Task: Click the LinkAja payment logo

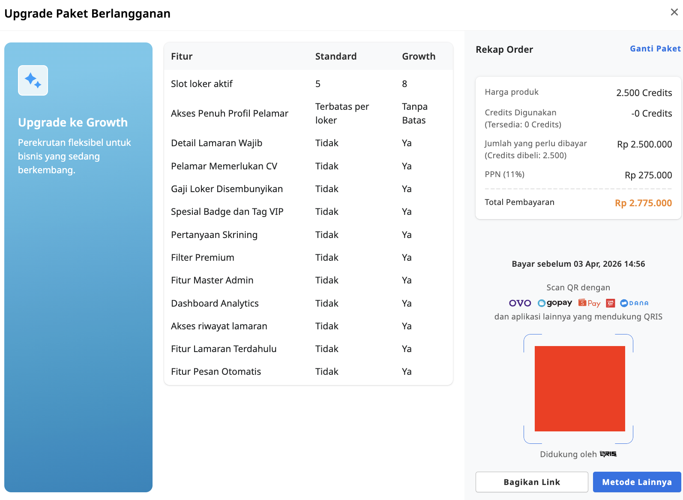Action: coord(611,303)
